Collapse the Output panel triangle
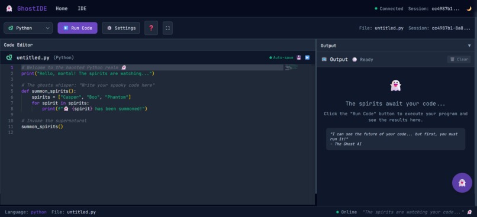 click(469, 46)
